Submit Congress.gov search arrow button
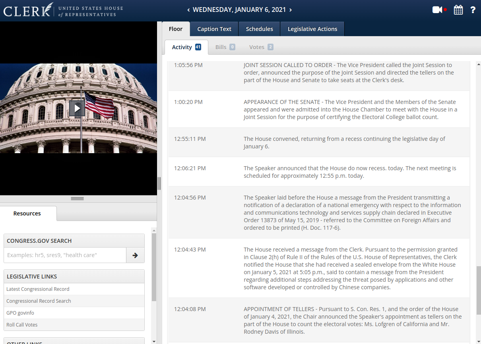Screen dimensions: 481x344 [135, 255]
